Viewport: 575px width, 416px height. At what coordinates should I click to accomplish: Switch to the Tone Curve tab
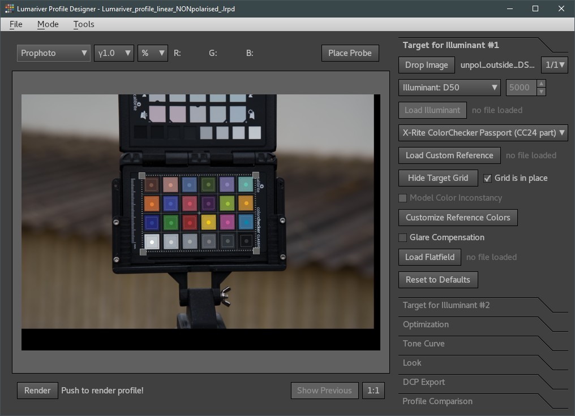(x=423, y=344)
